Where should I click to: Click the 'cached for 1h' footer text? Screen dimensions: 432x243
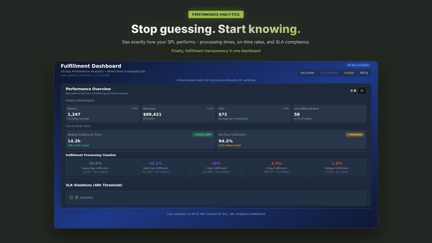coord(216,214)
